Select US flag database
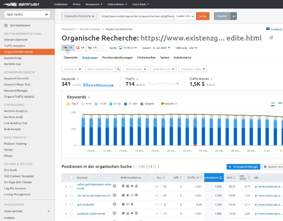 pyautogui.click(x=92, y=48)
